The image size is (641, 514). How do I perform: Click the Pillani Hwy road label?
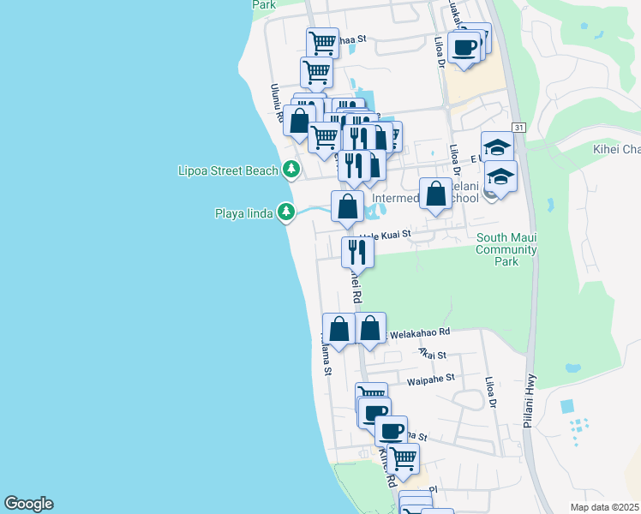point(530,401)
